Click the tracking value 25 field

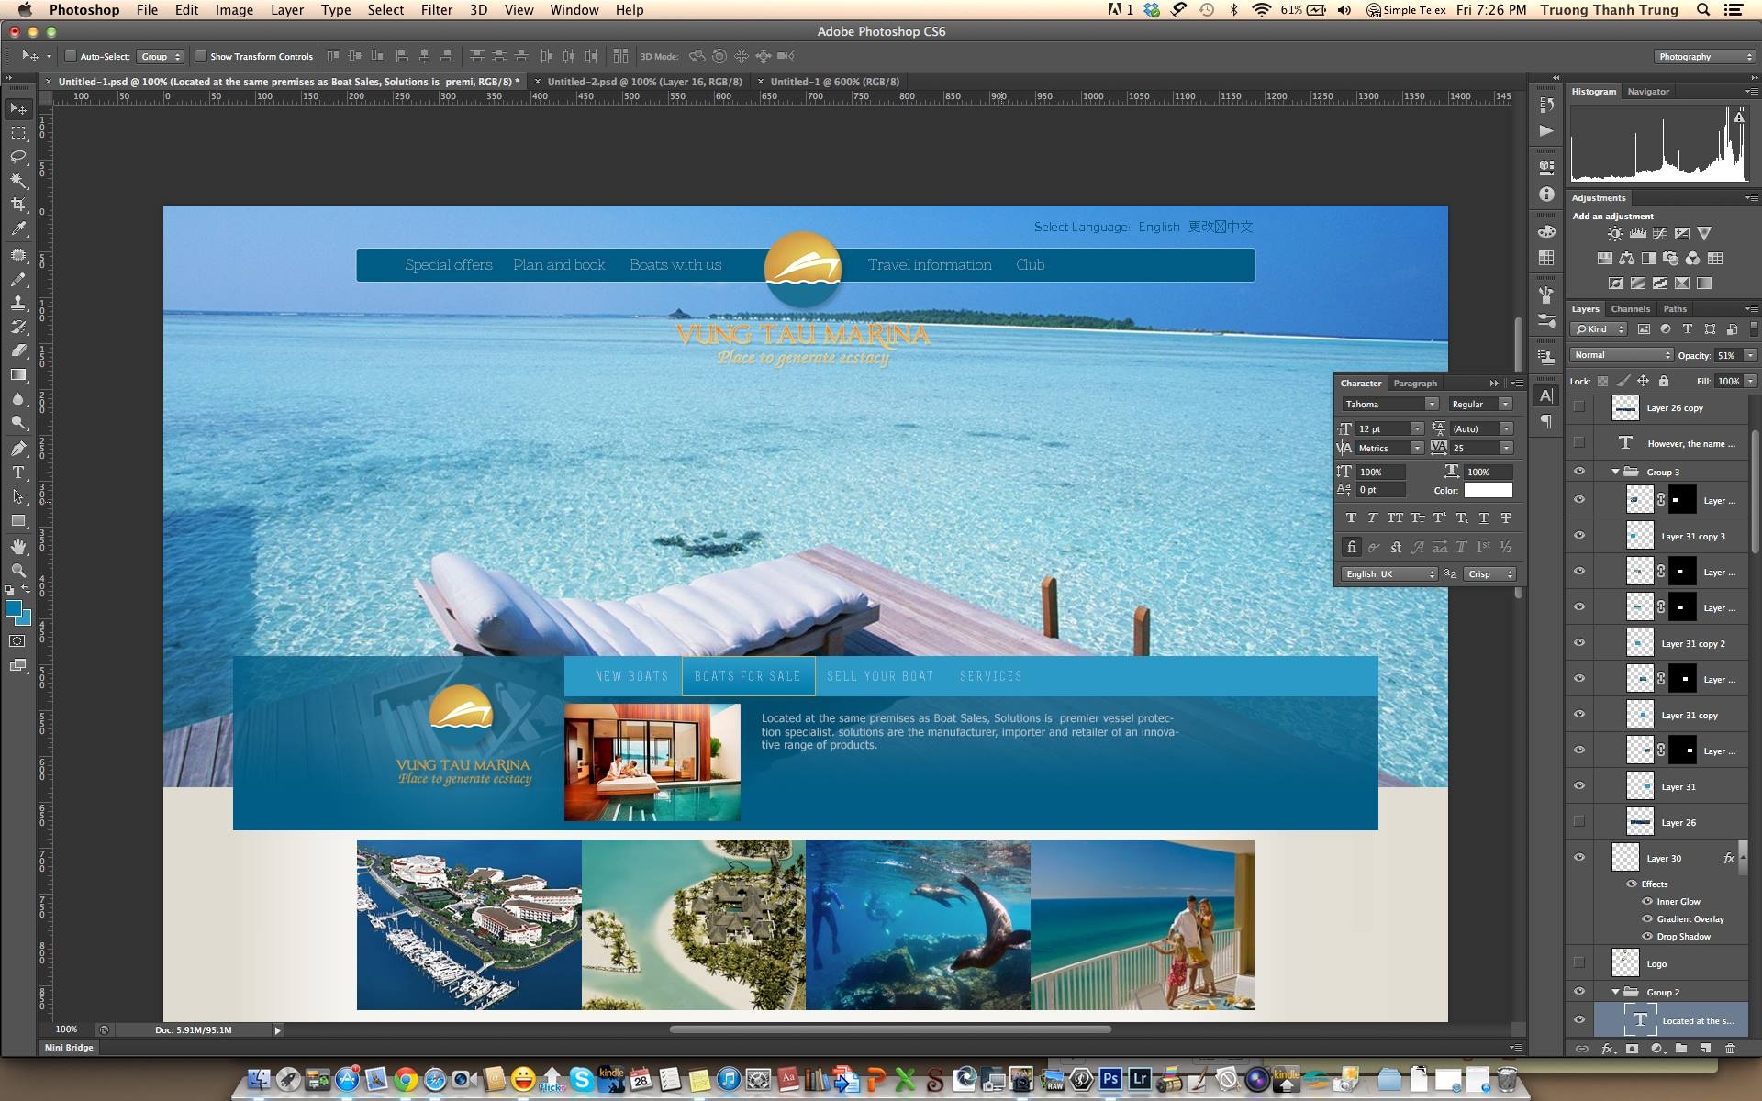(1474, 449)
